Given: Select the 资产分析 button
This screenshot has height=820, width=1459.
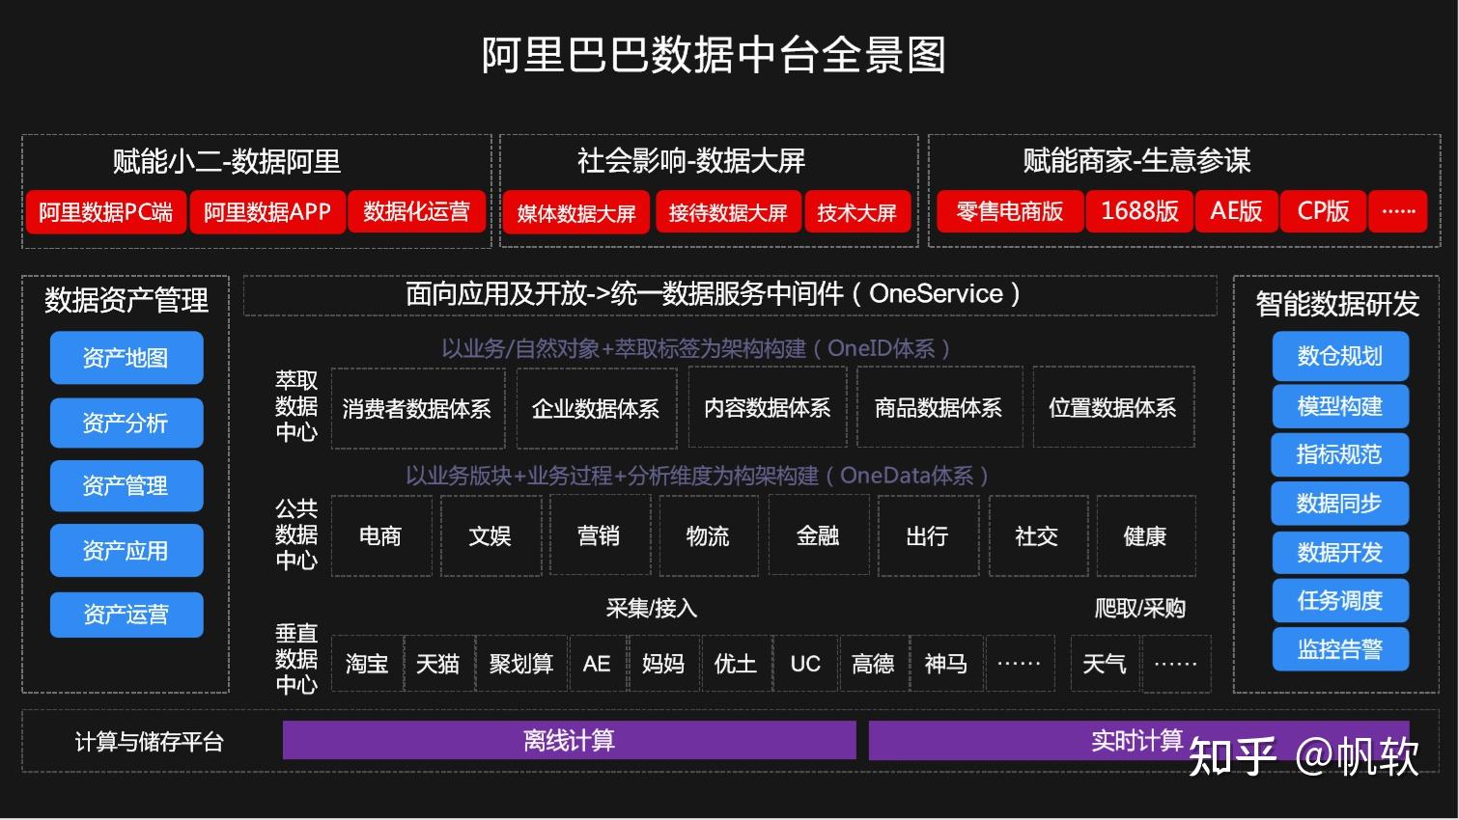Looking at the screenshot, I should [126, 423].
